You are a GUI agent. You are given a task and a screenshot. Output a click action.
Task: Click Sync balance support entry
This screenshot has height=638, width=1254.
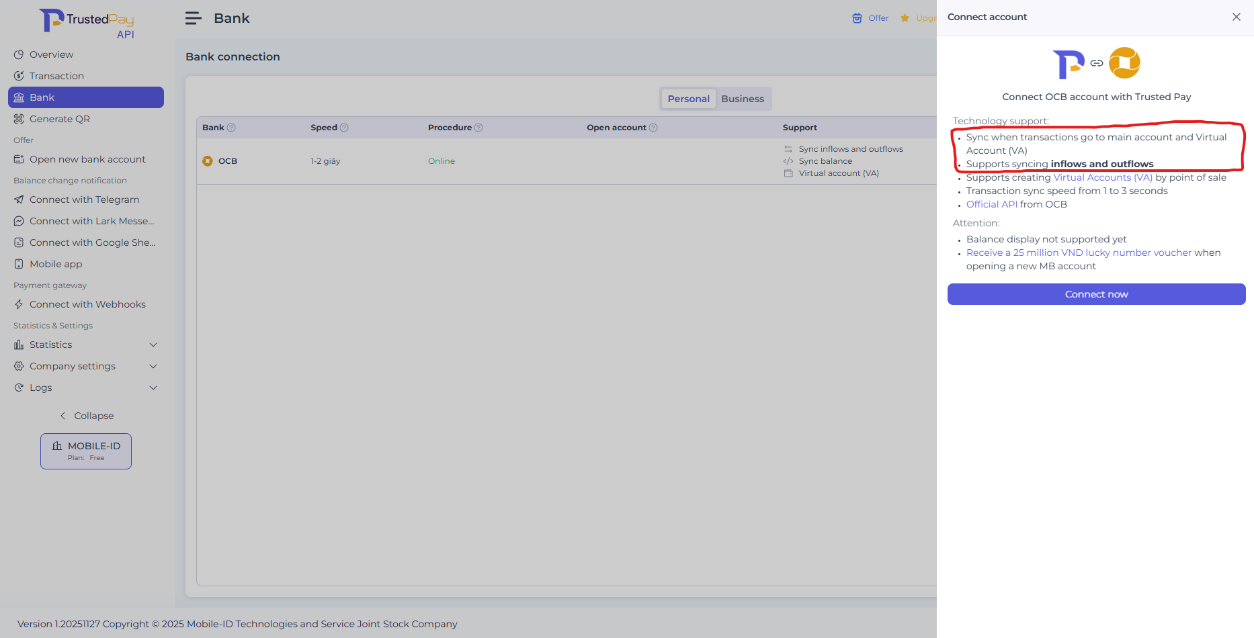tap(825, 161)
